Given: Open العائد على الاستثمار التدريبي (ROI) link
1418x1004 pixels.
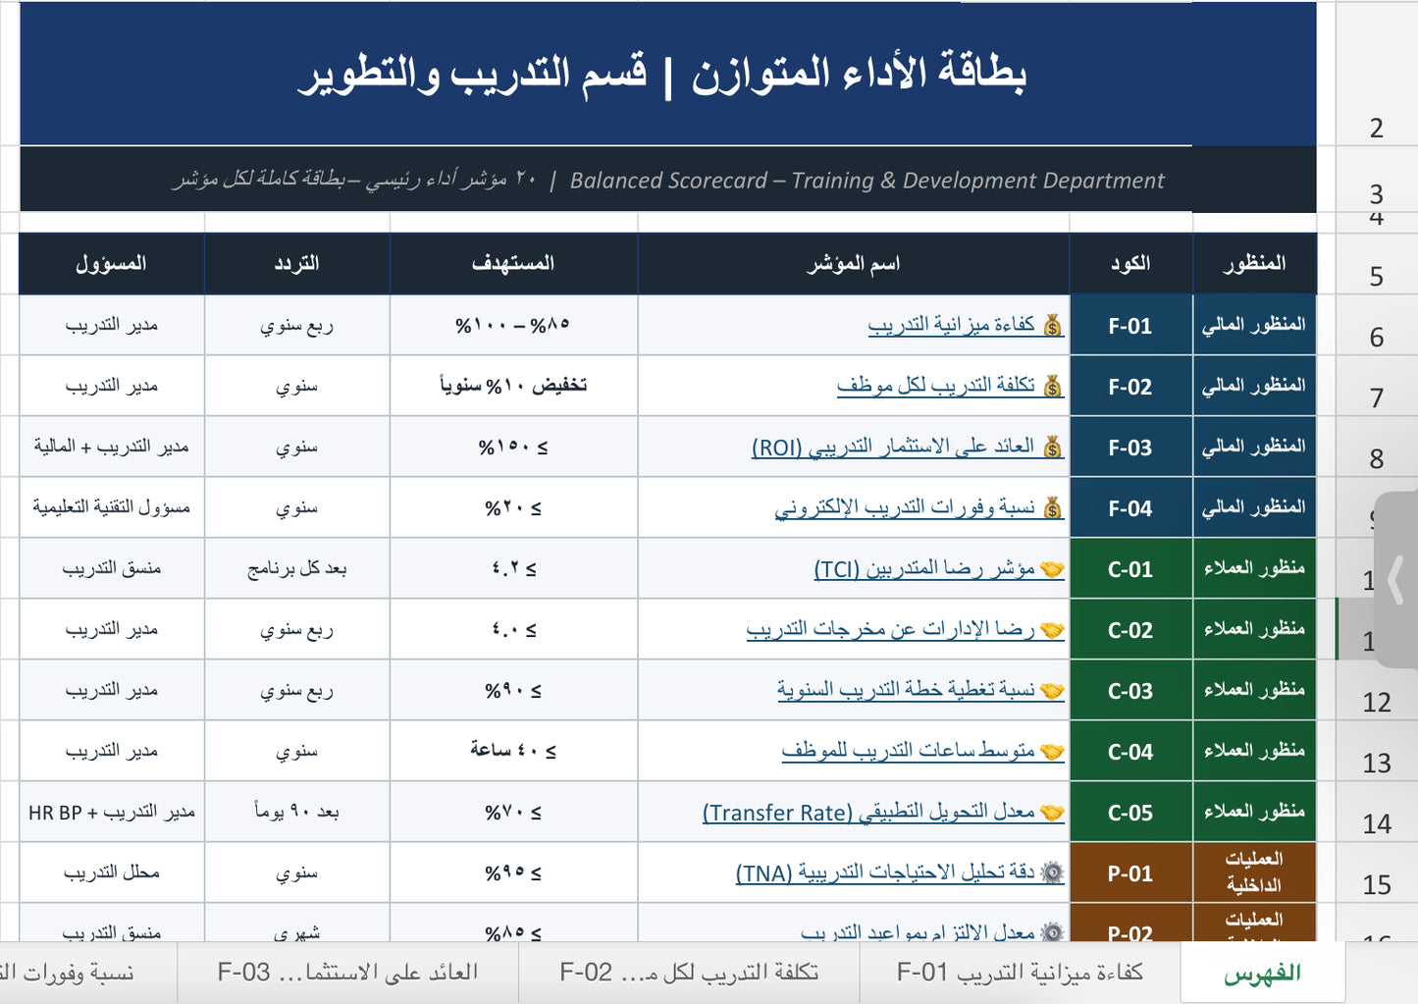Looking at the screenshot, I should point(893,447).
